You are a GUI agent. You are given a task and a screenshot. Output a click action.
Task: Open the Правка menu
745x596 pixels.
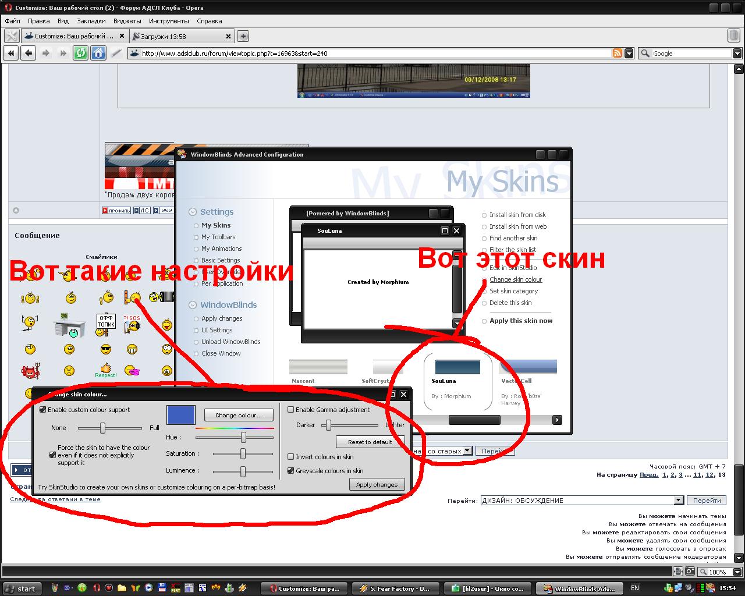(x=39, y=21)
